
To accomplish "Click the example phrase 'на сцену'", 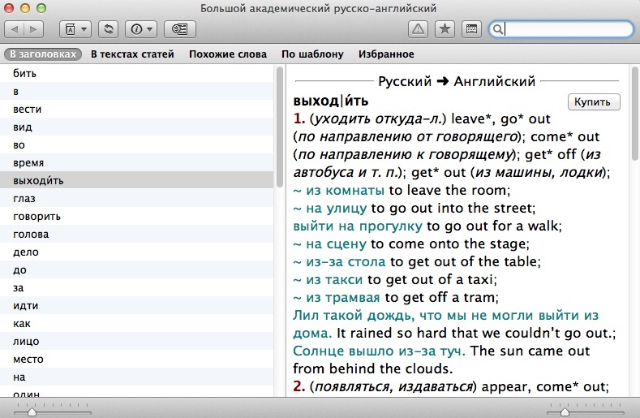I will click(x=337, y=244).
